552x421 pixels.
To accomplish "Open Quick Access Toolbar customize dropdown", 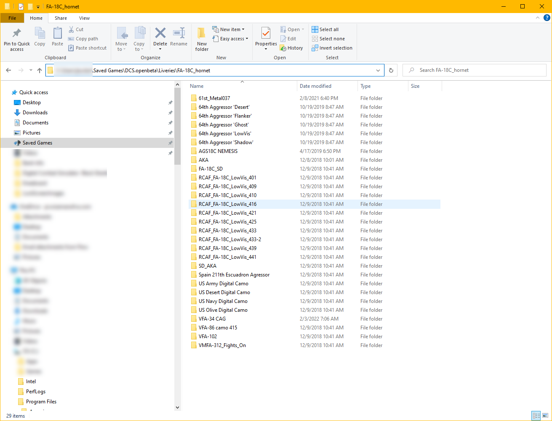I will click(38, 7).
